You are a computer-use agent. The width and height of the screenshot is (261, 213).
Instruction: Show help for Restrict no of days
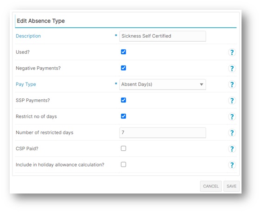232,116
